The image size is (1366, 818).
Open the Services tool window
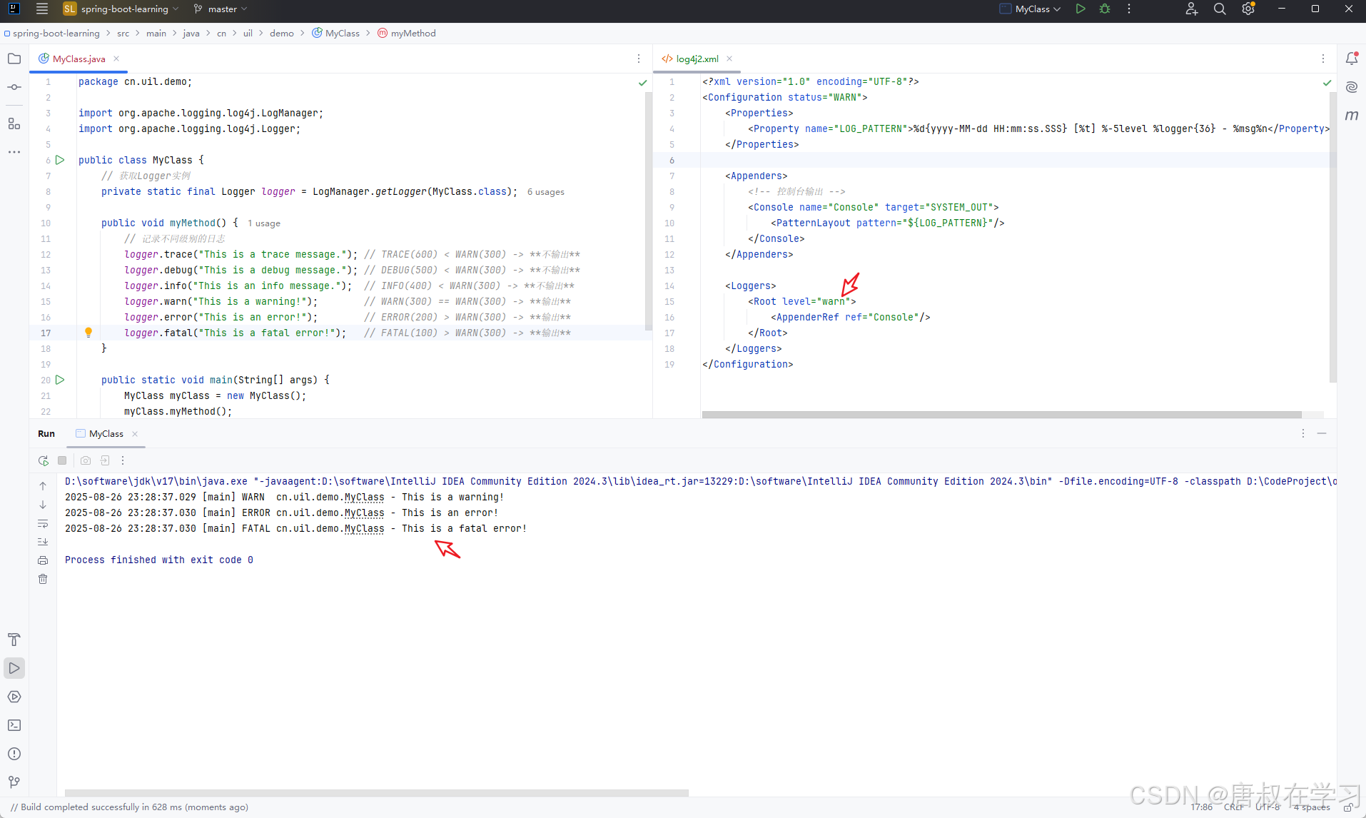(x=14, y=697)
